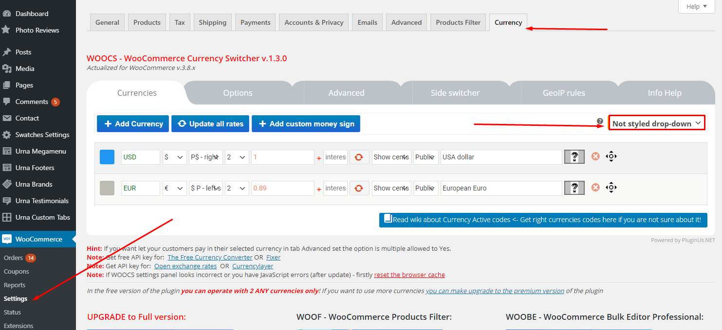Switch to the Shipping settings tab

213,22
